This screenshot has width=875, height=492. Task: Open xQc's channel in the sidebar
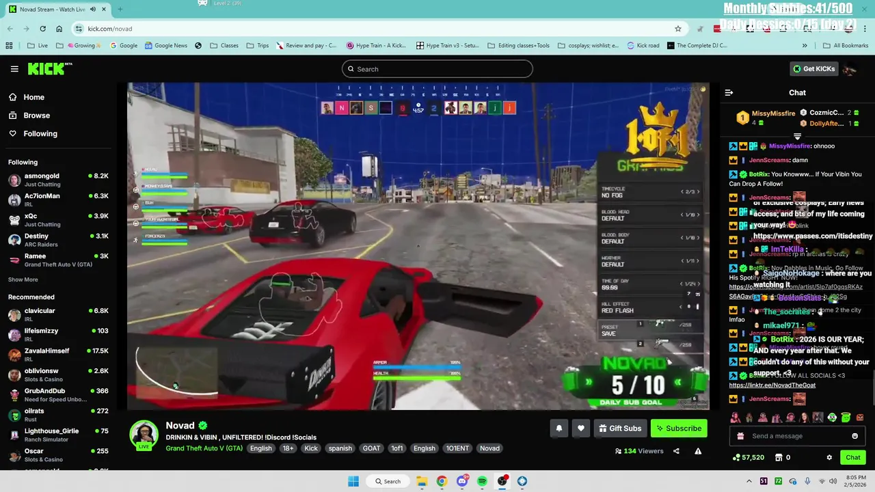tap(58, 220)
